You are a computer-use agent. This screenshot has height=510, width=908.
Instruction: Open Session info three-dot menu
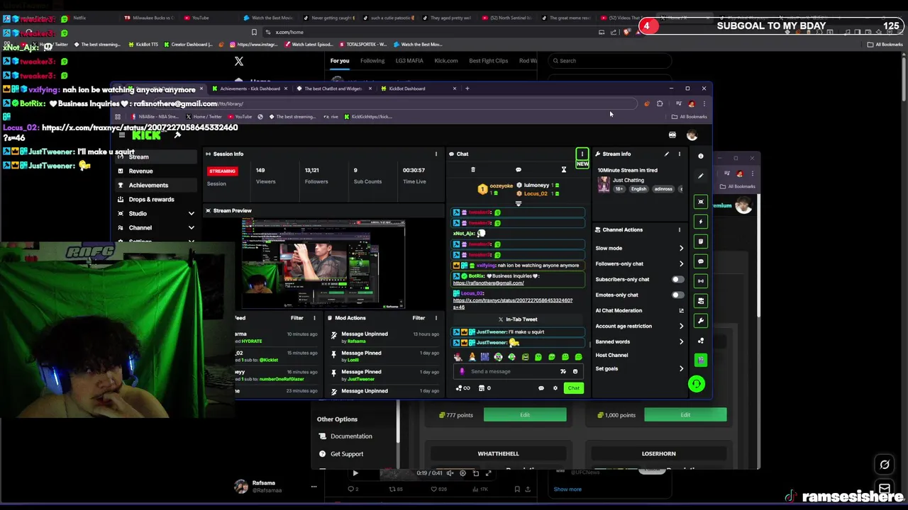coord(436,154)
